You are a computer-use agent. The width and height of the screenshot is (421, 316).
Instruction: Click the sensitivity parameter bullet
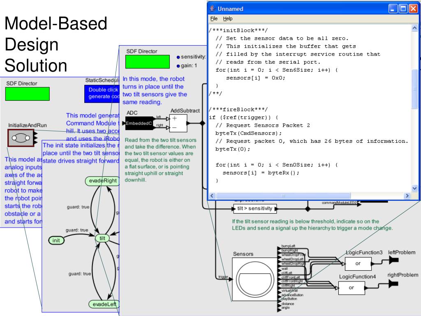[x=178, y=57]
